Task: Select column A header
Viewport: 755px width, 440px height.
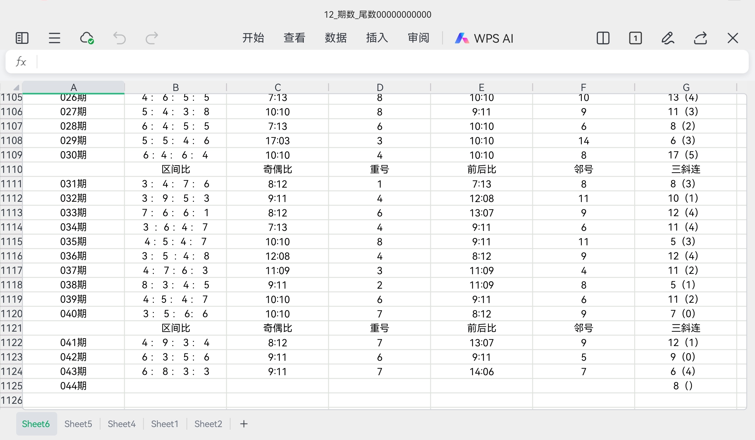Action: click(73, 87)
